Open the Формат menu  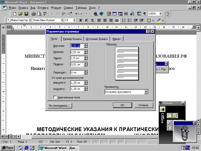pyautogui.click(x=56, y=8)
